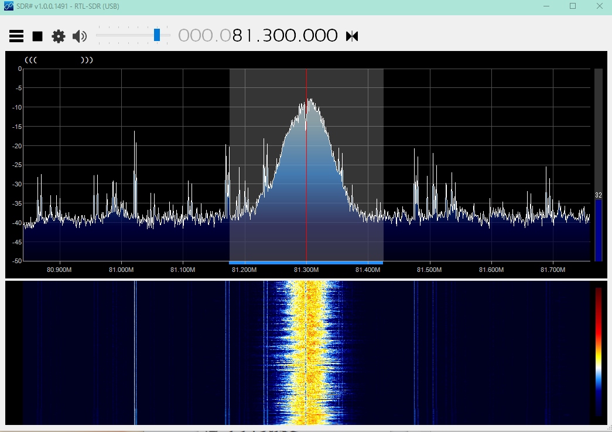Screen dimensions: 612x432
Task: Mute audio using the speaker icon
Action: pyautogui.click(x=79, y=36)
